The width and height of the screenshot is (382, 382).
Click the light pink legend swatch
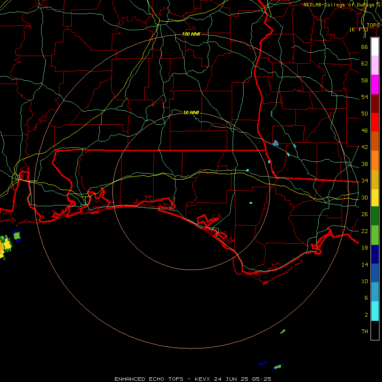[x=375, y=65]
